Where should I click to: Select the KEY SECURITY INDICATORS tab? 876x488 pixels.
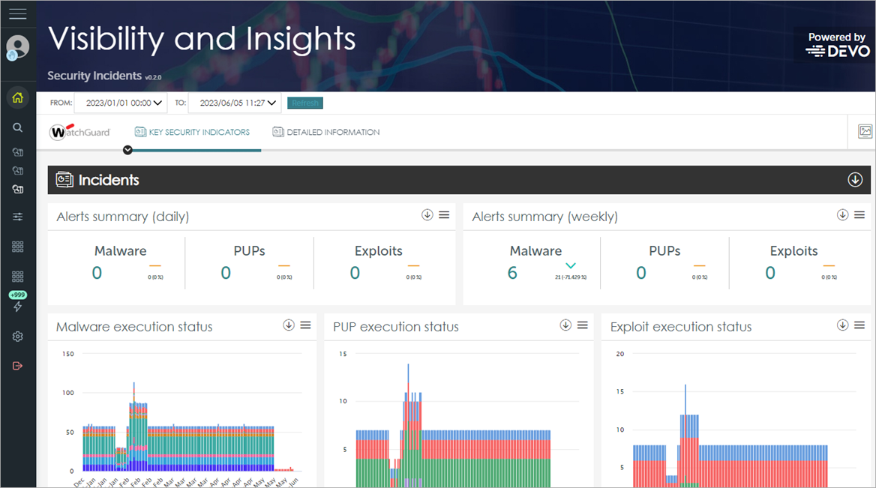(x=192, y=131)
